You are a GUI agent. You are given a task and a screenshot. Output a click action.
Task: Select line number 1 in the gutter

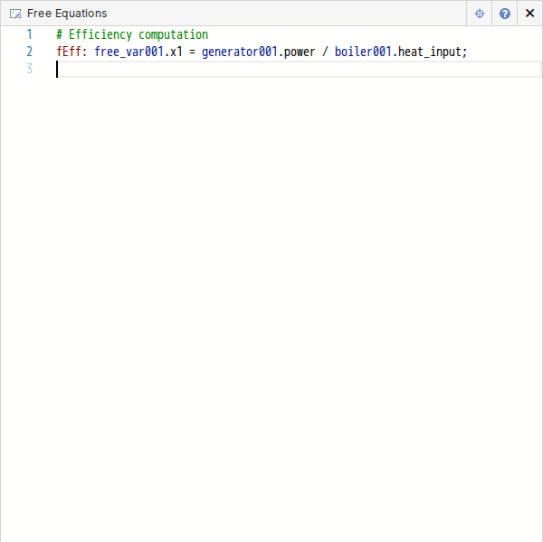tap(29, 34)
